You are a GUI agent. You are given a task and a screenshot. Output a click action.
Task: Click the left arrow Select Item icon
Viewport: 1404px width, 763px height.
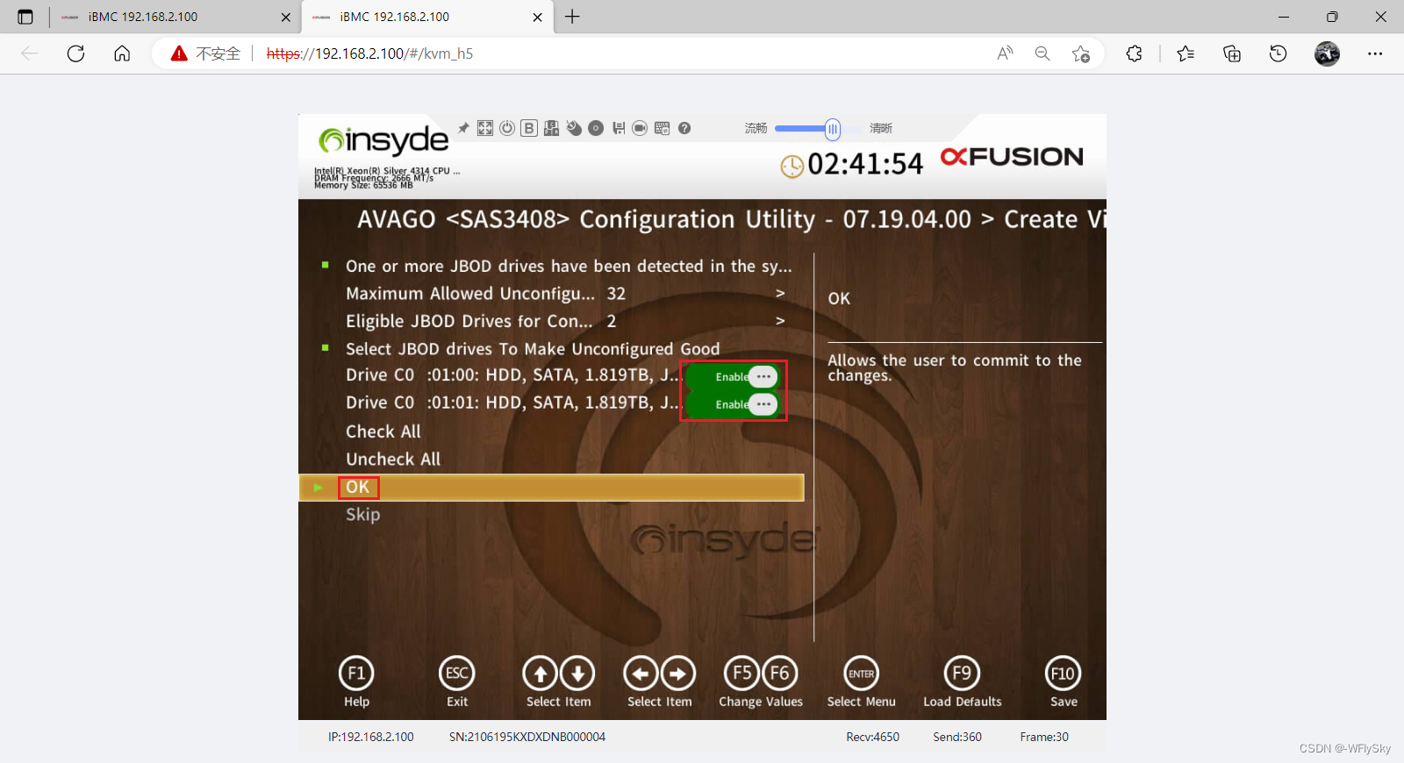(641, 674)
